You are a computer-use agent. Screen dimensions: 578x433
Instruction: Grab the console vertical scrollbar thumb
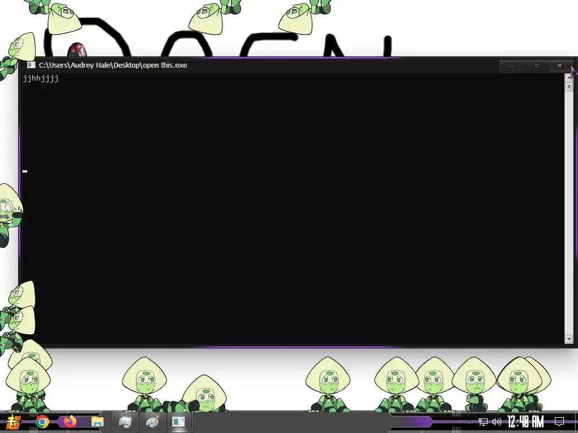tap(569, 86)
